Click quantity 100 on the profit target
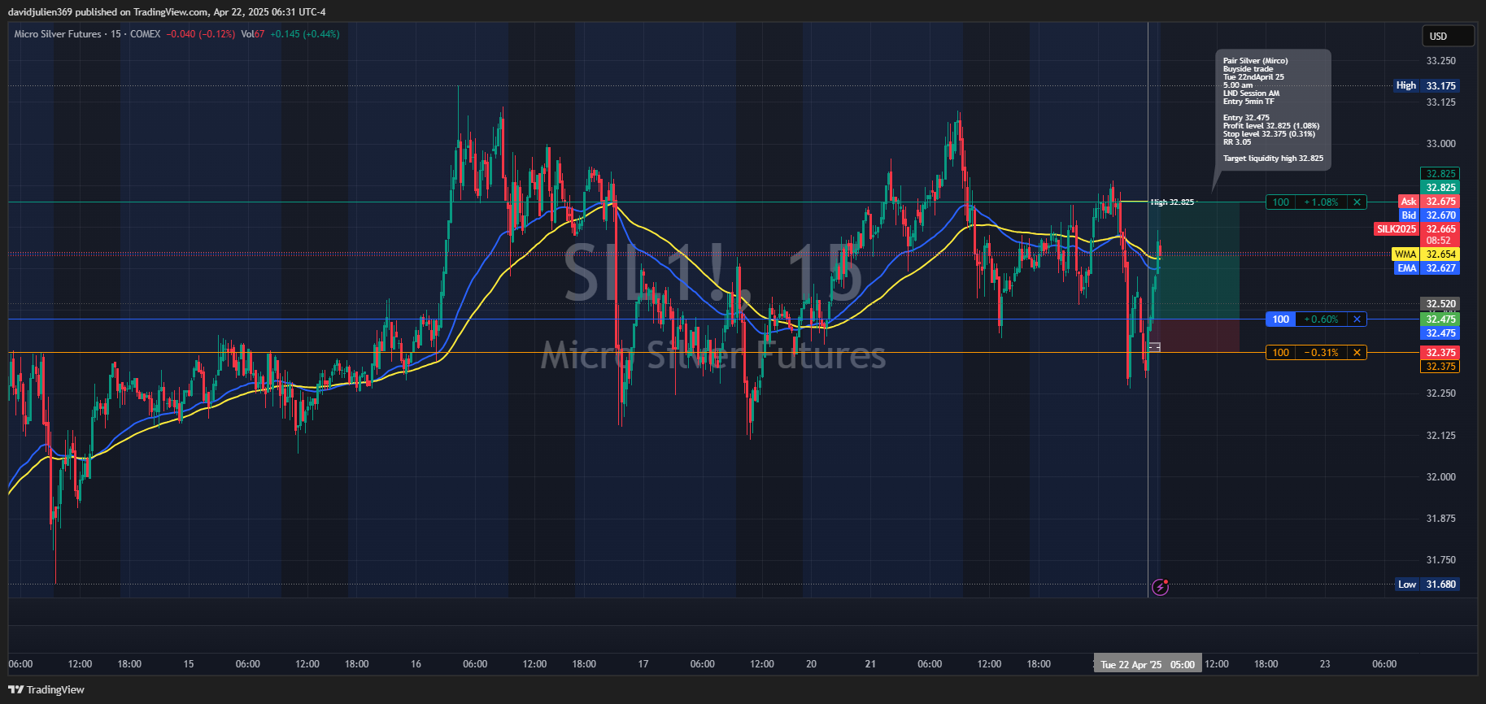Viewport: 1486px width, 704px height. [1281, 202]
